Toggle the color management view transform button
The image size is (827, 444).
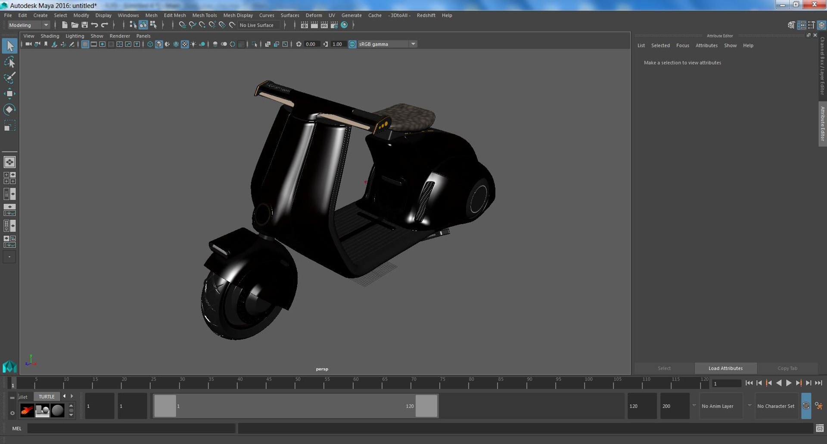pyautogui.click(x=352, y=44)
